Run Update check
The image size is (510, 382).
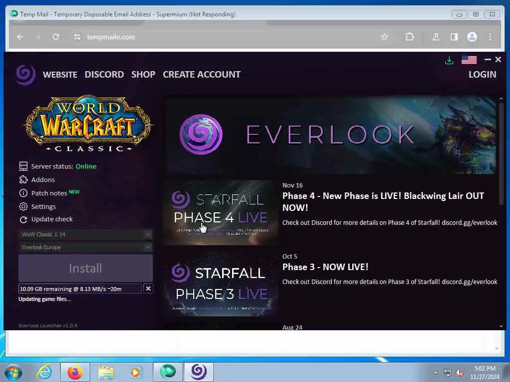point(52,219)
